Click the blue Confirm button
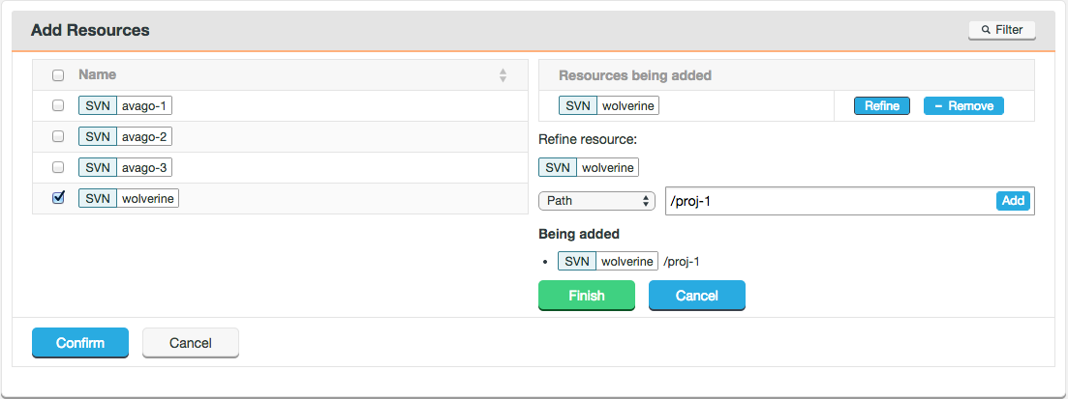This screenshot has height=399, width=1068. pos(80,343)
